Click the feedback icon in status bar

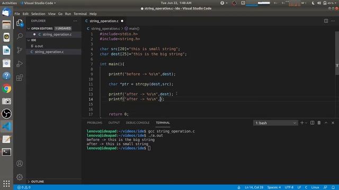click(x=325, y=187)
